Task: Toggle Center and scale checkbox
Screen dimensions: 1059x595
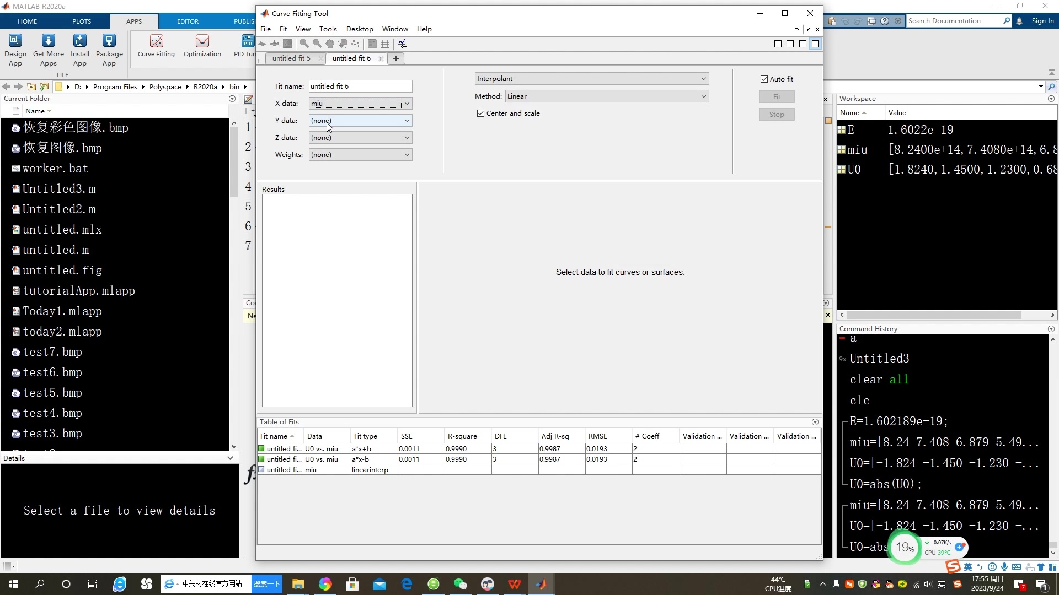Action: (x=480, y=113)
